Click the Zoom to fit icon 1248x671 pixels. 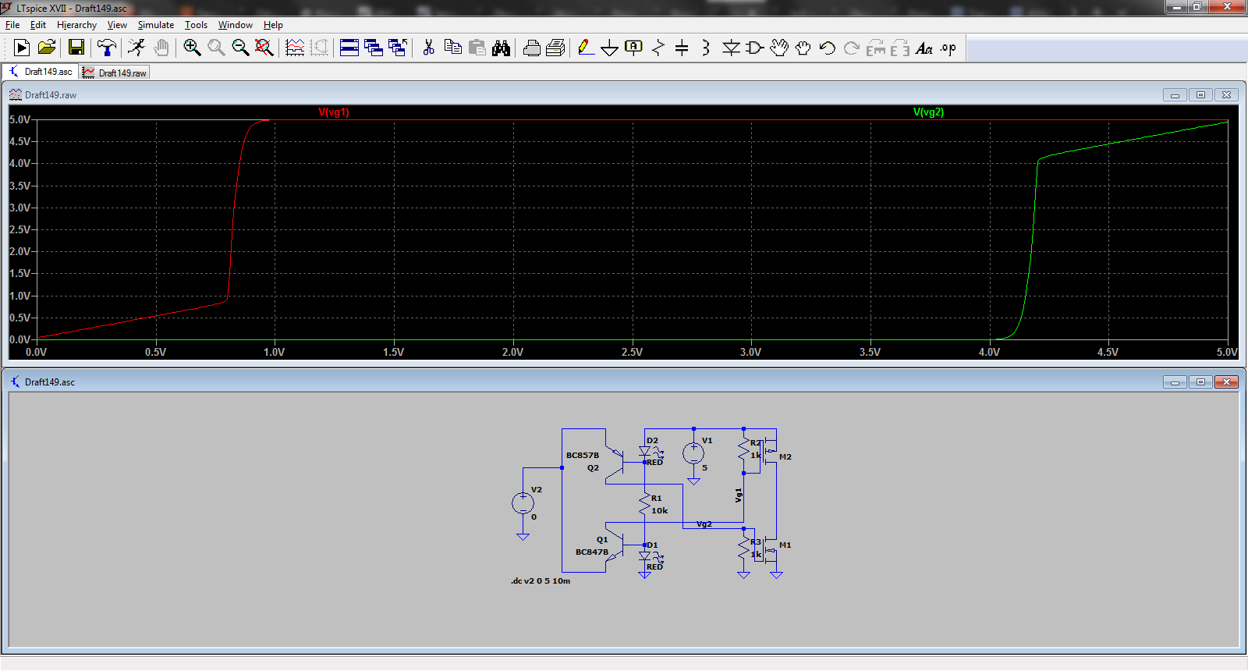click(x=264, y=48)
